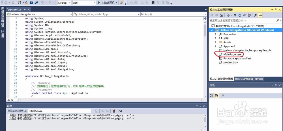The image size is (283, 131).
Task: Click the search magnifier in Solution Explorer
Action: click(278, 21)
